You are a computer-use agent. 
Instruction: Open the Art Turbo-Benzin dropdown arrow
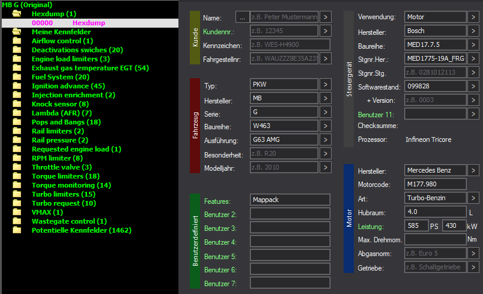(x=473, y=198)
